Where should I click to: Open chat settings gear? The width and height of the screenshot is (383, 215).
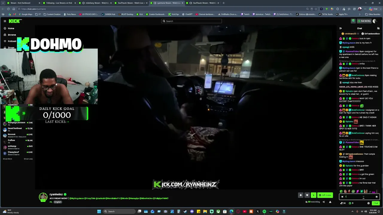[x=368, y=203]
